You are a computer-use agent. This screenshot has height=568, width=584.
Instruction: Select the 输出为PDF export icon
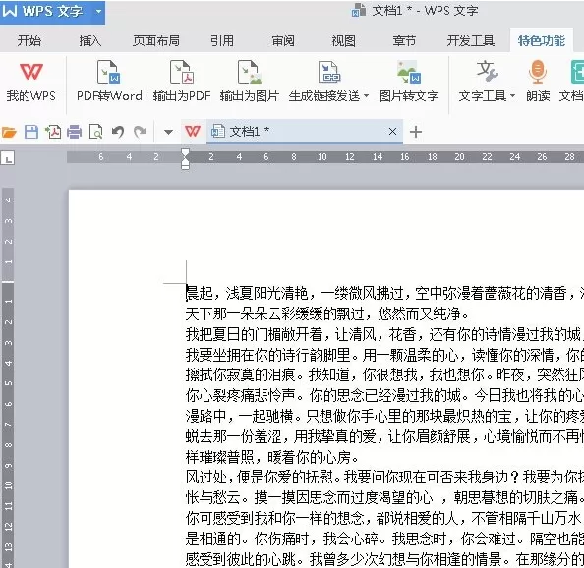click(x=181, y=72)
